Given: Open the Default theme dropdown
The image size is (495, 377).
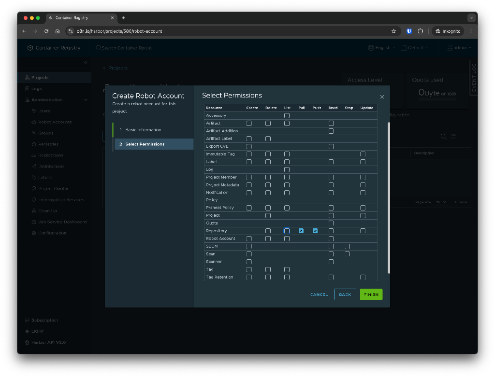Looking at the screenshot, I should pyautogui.click(x=414, y=48).
